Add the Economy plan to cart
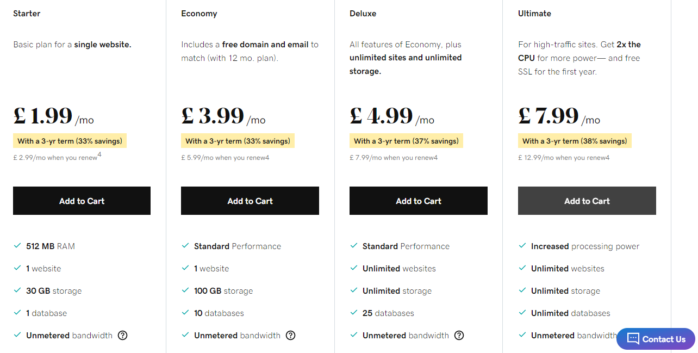This screenshot has height=353, width=698. coord(250,201)
